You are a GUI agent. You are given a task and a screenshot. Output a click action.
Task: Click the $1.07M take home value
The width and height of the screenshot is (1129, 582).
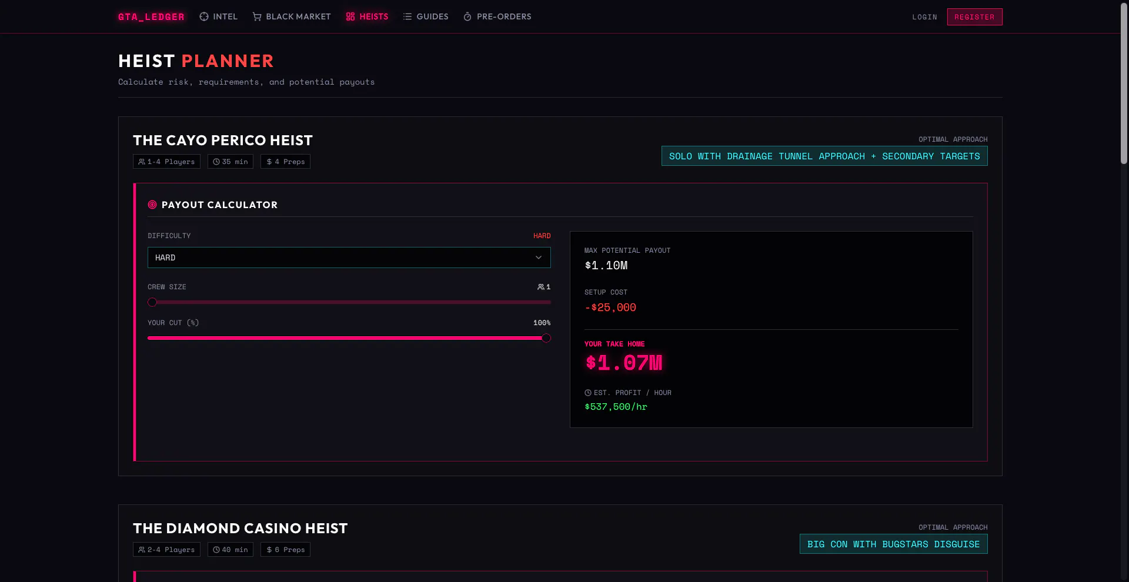click(x=624, y=363)
